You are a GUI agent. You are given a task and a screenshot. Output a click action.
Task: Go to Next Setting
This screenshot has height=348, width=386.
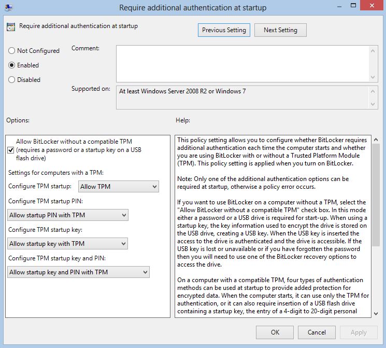coord(280,30)
